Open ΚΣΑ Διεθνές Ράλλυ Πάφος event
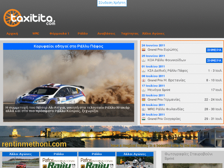 (x=168, y=71)
